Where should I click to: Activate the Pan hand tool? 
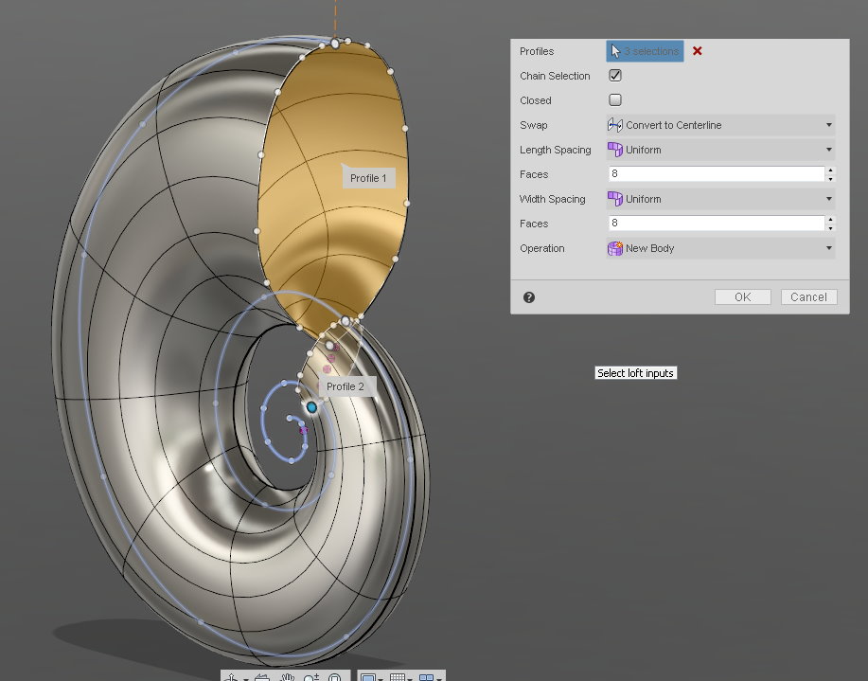tap(290, 675)
